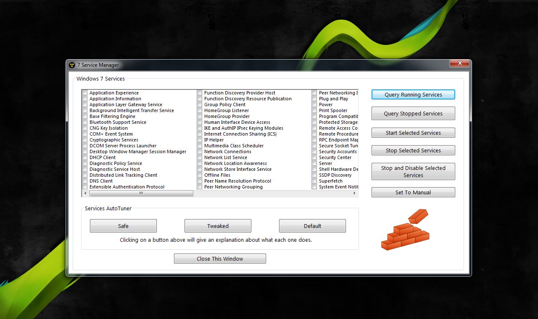
Task: Click the Set To Manual button
Action: 413,192
